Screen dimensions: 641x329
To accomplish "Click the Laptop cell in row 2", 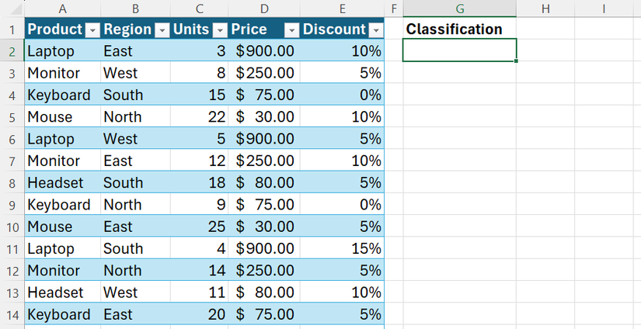I will tap(63, 51).
